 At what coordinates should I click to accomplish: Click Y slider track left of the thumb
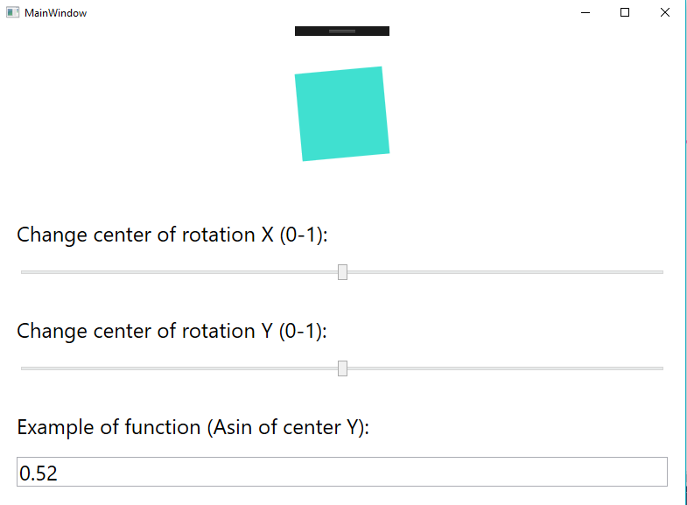click(179, 368)
